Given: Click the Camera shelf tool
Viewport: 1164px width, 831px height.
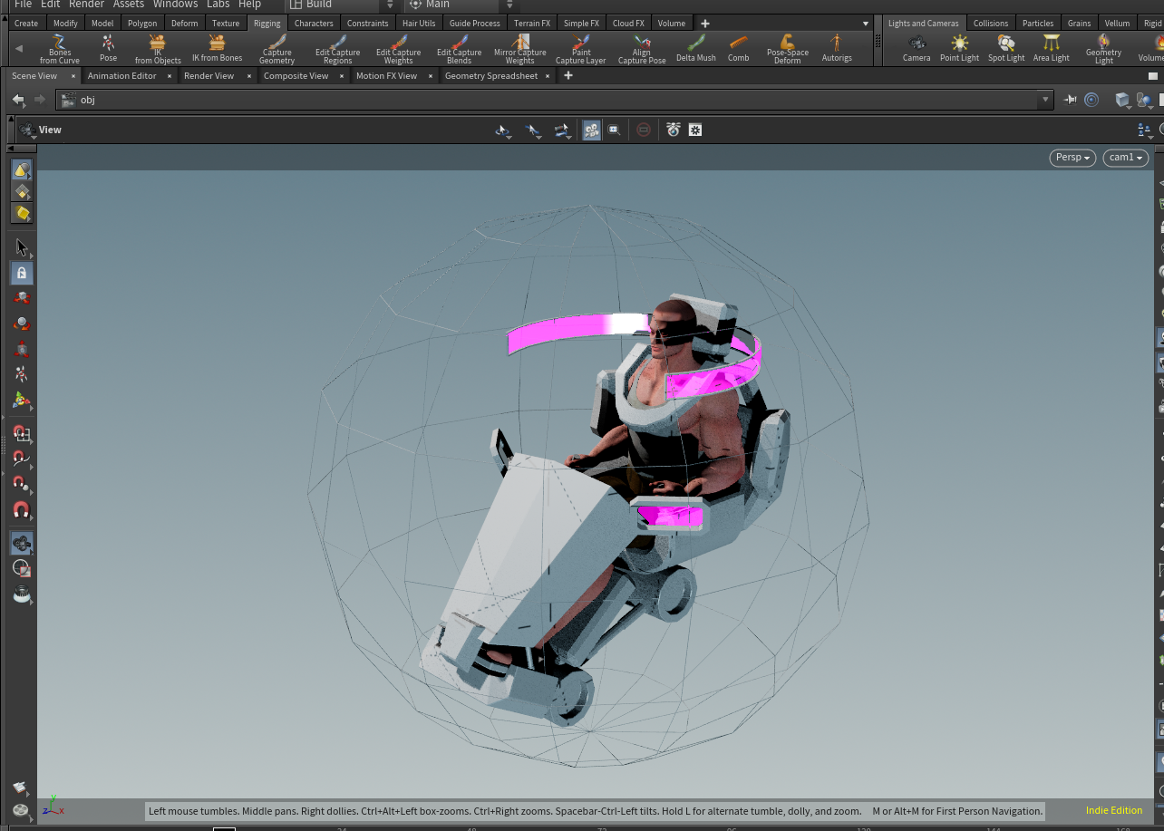Looking at the screenshot, I should pyautogui.click(x=917, y=48).
